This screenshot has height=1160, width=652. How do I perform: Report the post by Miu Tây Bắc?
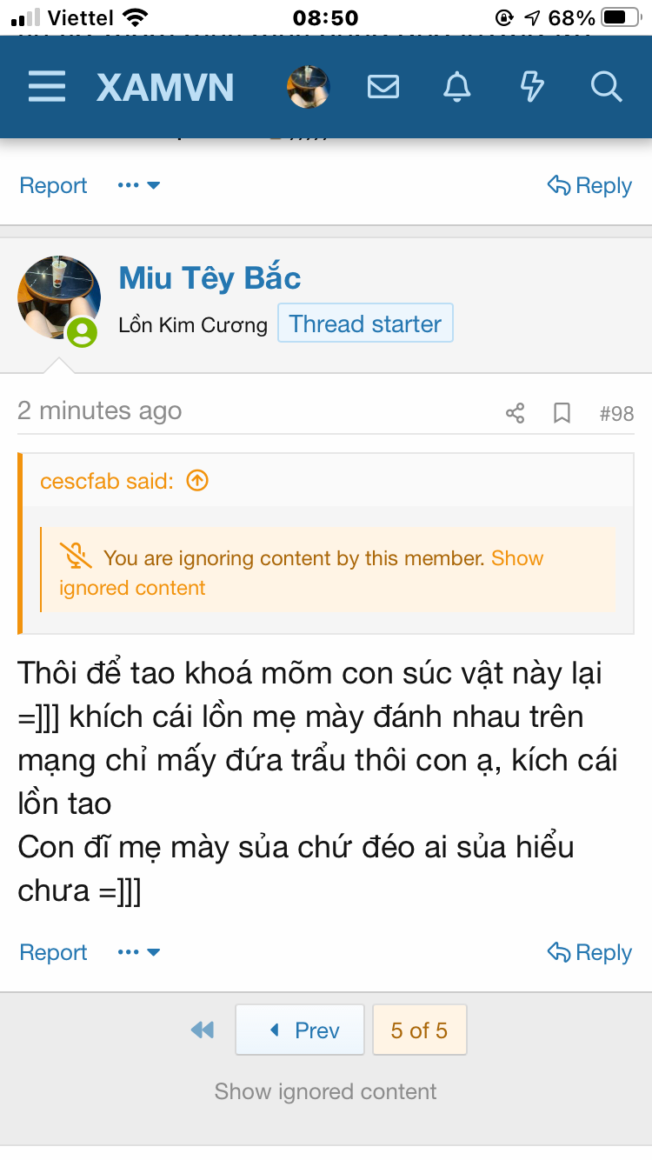click(53, 952)
